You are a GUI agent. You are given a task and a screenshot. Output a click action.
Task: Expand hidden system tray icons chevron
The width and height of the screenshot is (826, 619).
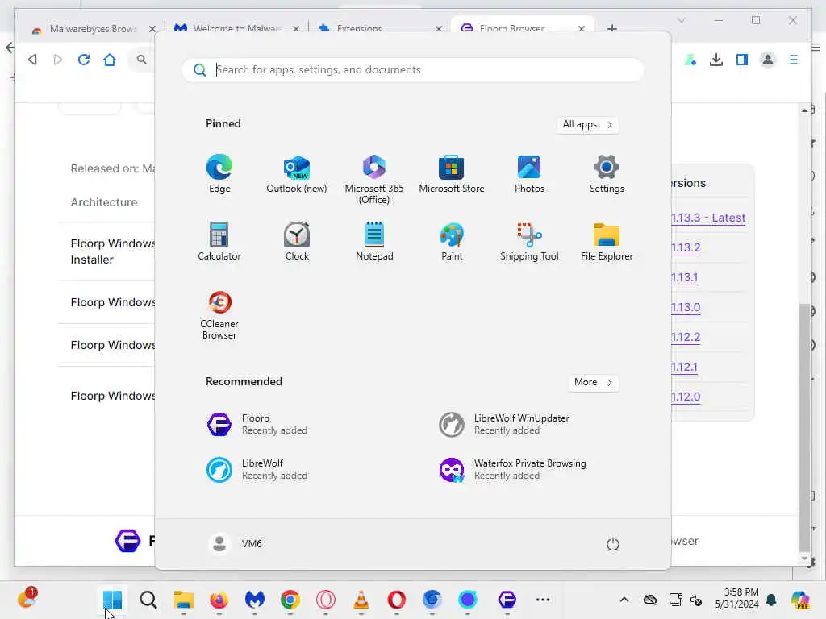[x=624, y=600]
